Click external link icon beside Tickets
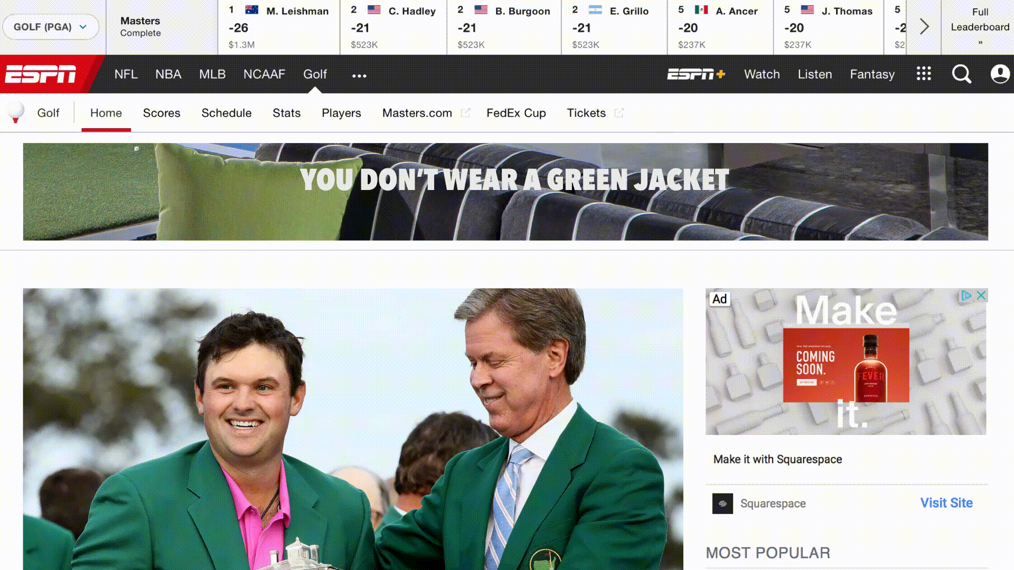This screenshot has height=570, width=1014. point(619,113)
